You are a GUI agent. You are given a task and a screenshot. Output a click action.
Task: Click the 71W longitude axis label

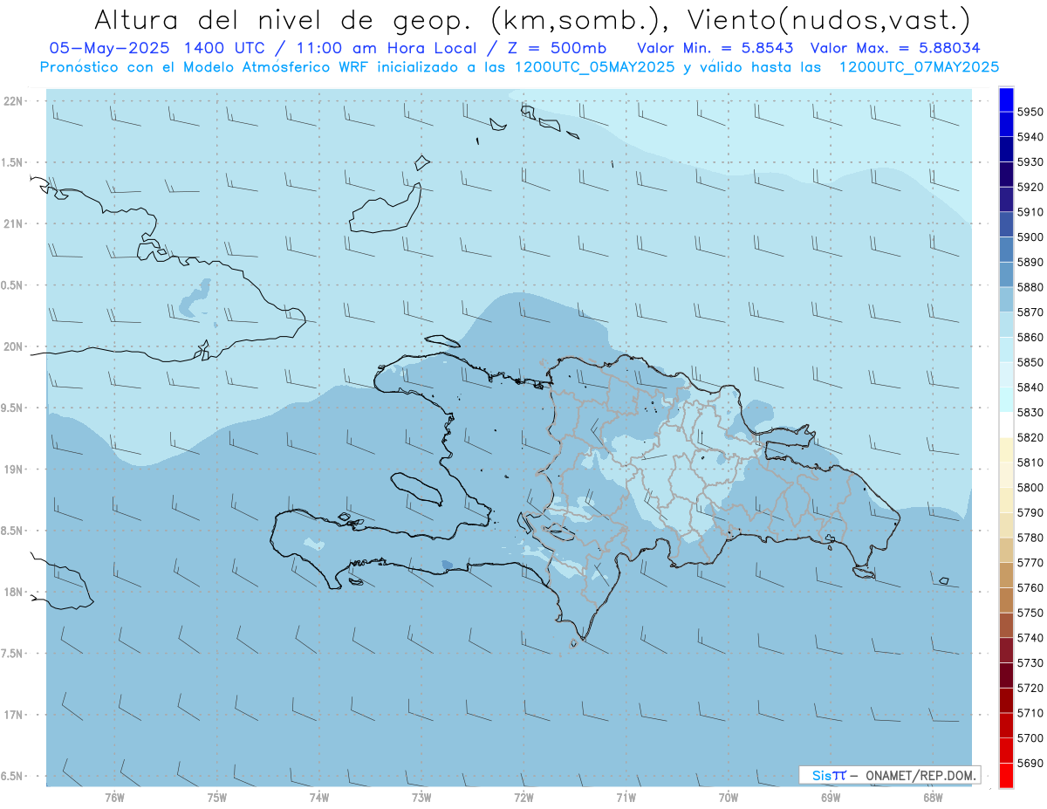click(x=626, y=798)
